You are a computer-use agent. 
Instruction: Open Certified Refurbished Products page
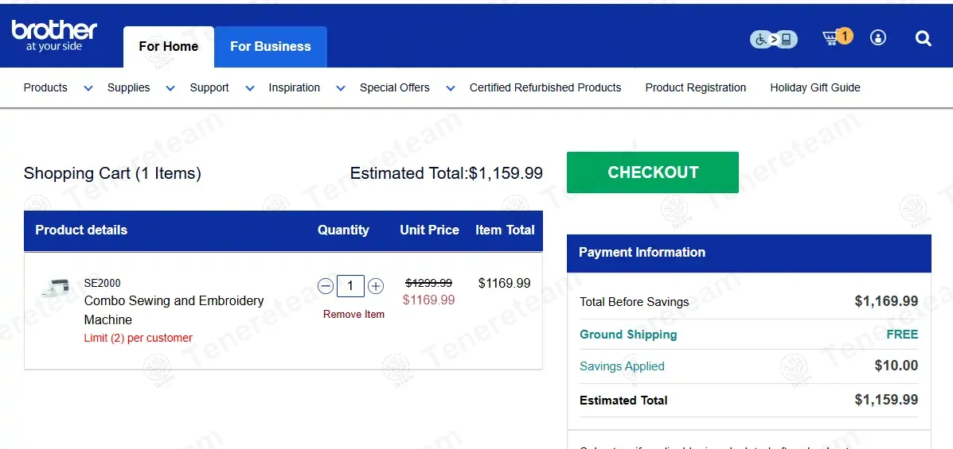click(x=545, y=87)
